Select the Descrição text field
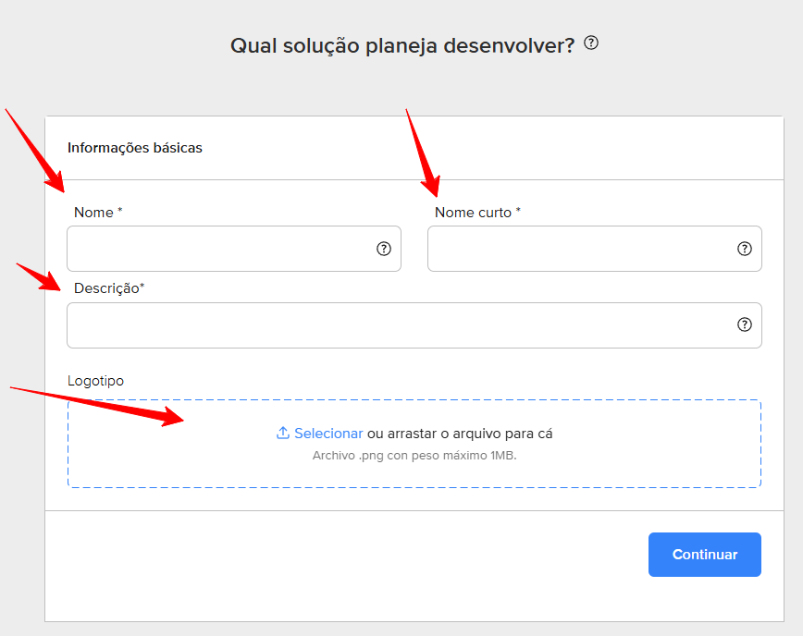 [x=398, y=325]
